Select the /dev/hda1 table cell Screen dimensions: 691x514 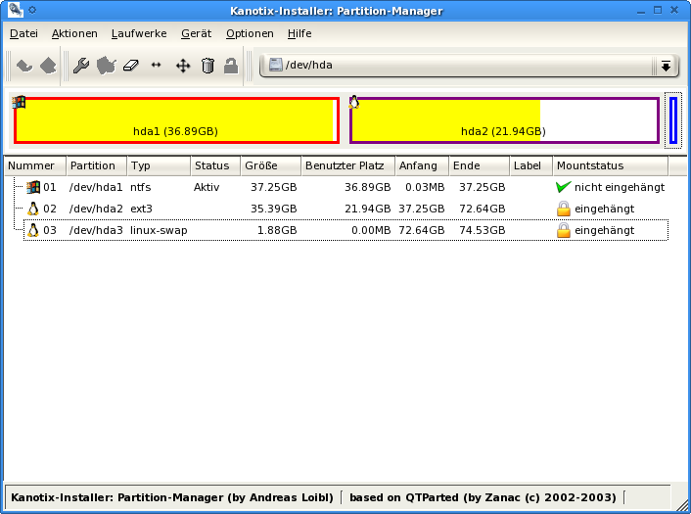(96, 187)
